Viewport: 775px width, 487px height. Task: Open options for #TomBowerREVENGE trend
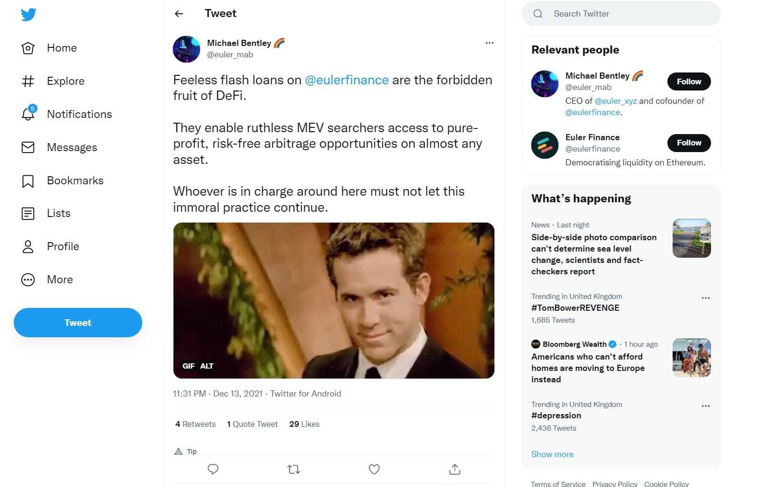point(705,298)
